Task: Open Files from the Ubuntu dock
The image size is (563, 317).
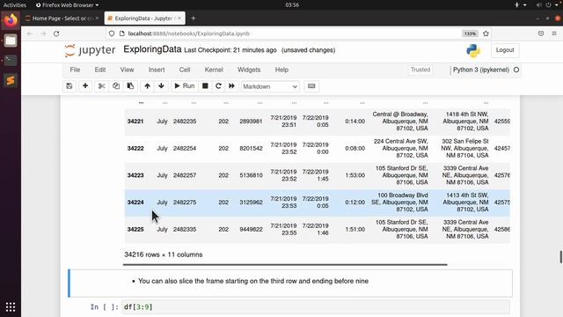Action: [11, 41]
